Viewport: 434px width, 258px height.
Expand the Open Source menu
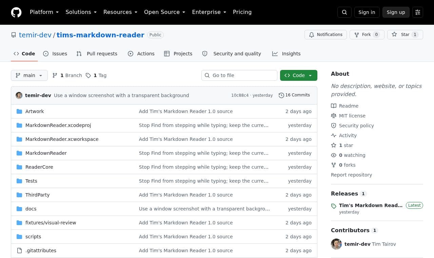(x=165, y=12)
